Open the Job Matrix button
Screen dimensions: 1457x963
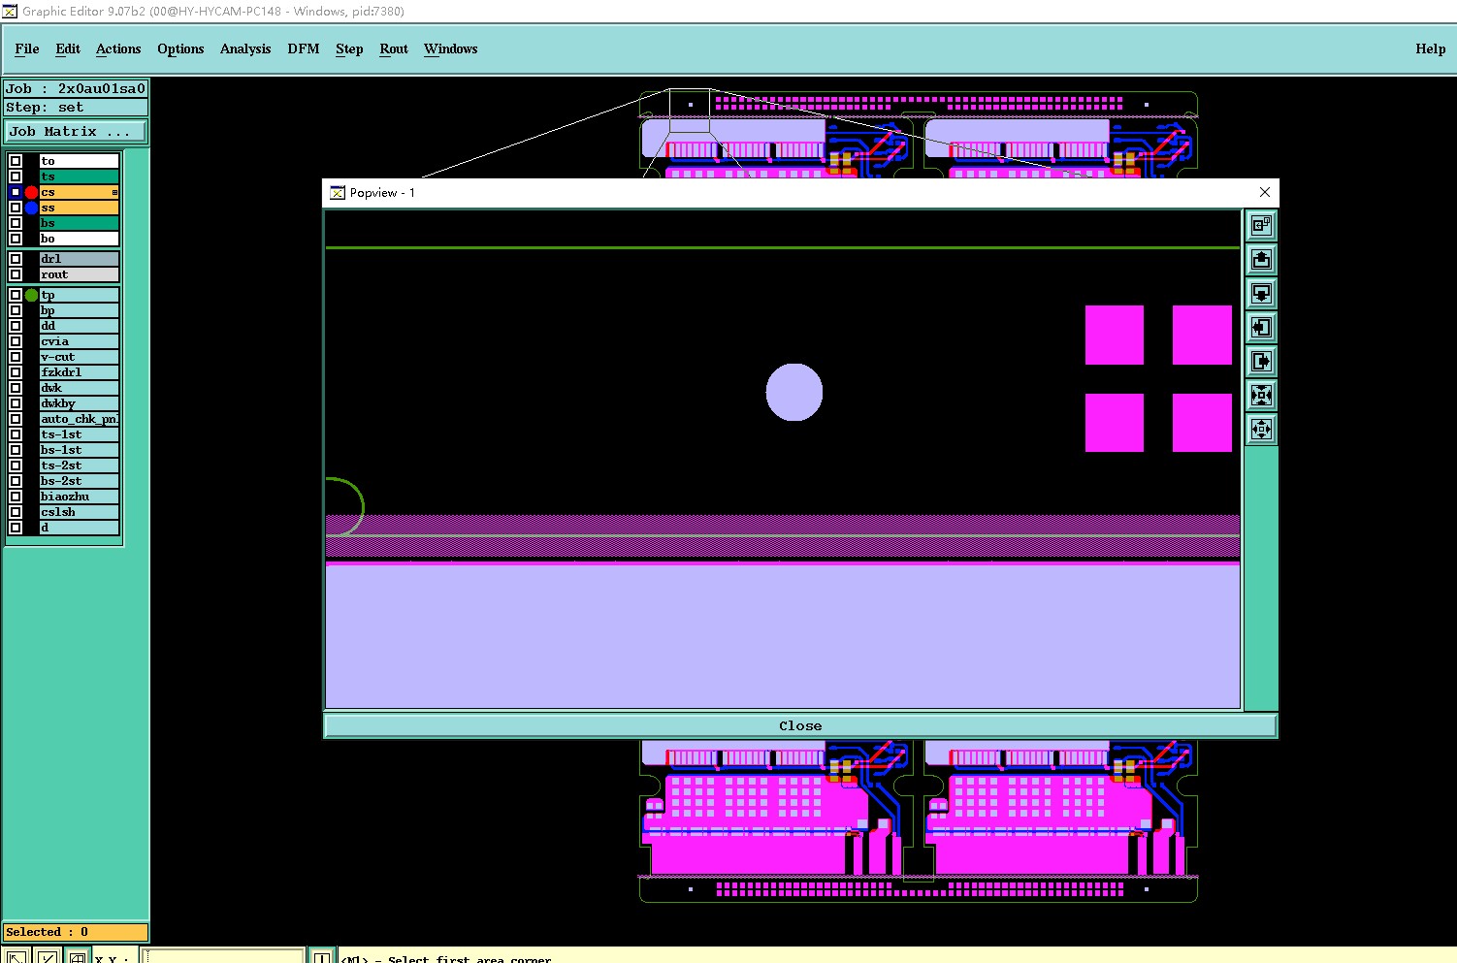point(76,131)
